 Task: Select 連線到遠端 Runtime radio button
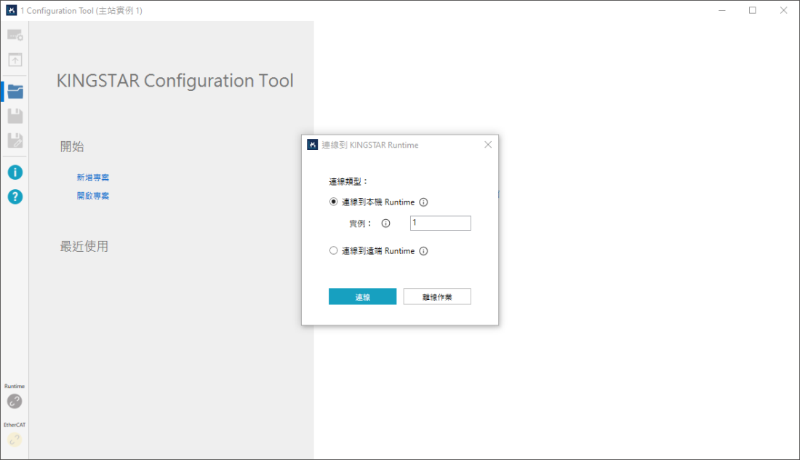pos(333,250)
